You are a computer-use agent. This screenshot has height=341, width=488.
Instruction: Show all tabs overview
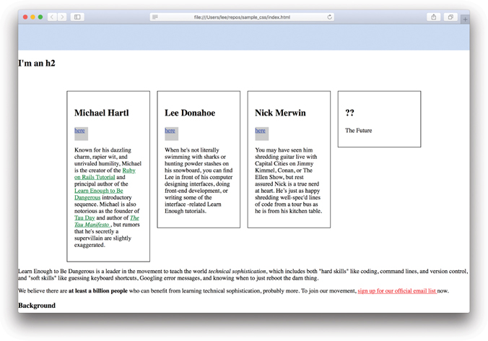tap(450, 17)
